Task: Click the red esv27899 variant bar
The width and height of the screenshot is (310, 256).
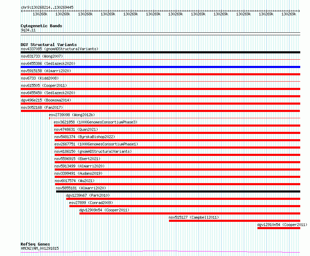Action: click(x=185, y=206)
